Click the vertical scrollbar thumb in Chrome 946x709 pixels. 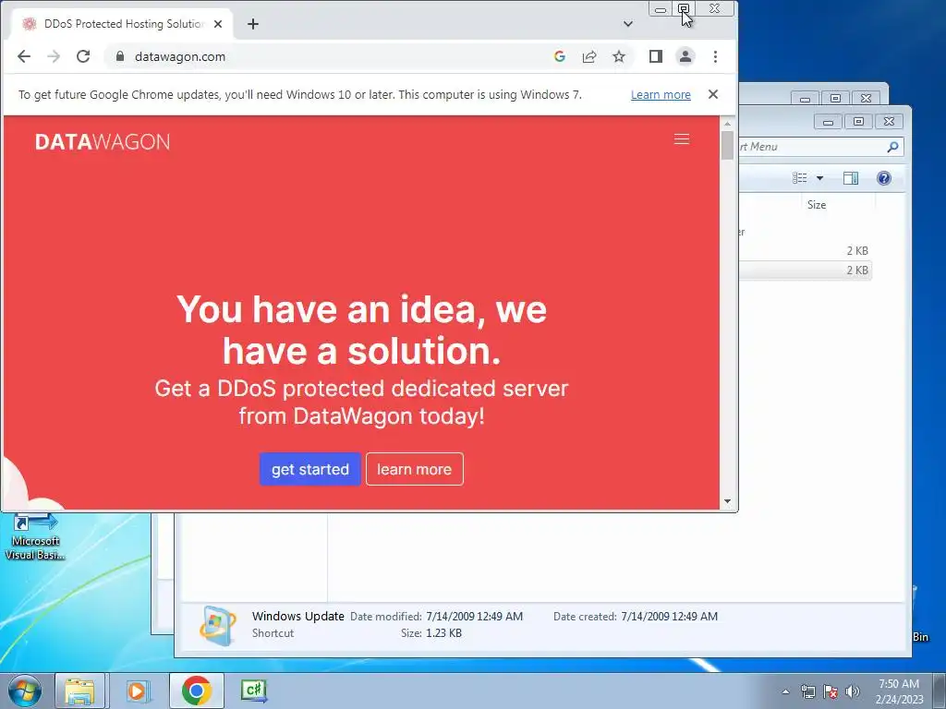[728, 145]
